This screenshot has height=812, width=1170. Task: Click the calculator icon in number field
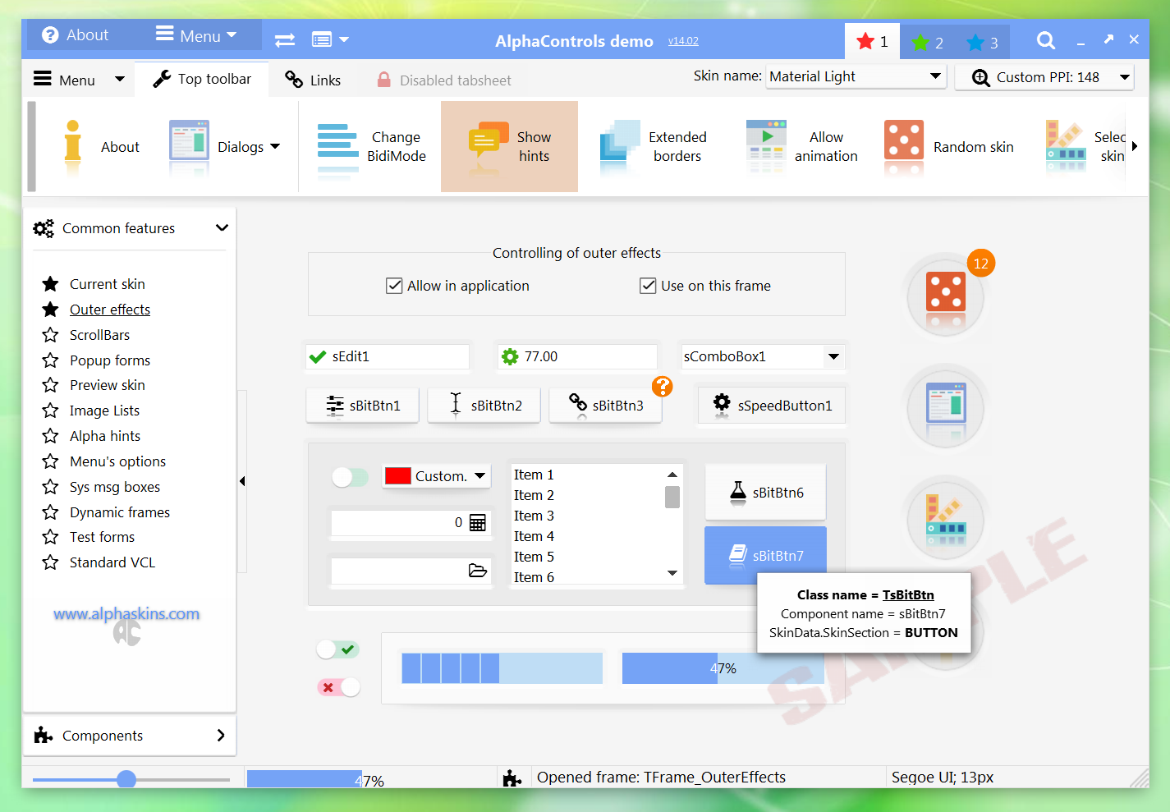[x=478, y=522]
